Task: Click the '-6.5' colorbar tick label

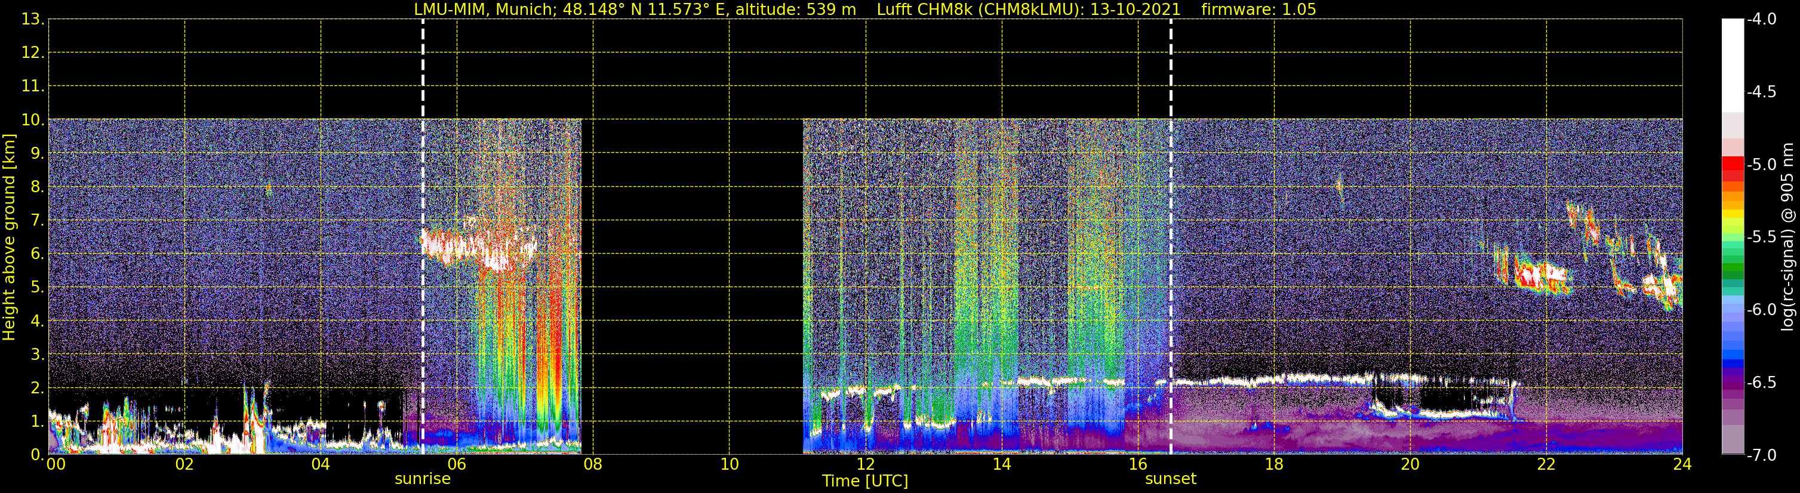Action: tap(1761, 382)
